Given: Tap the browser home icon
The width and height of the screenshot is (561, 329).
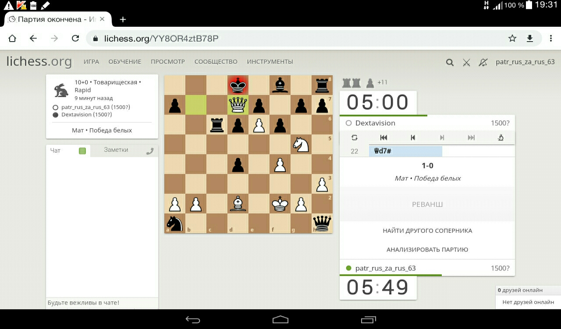Looking at the screenshot, I should pyautogui.click(x=12, y=38).
